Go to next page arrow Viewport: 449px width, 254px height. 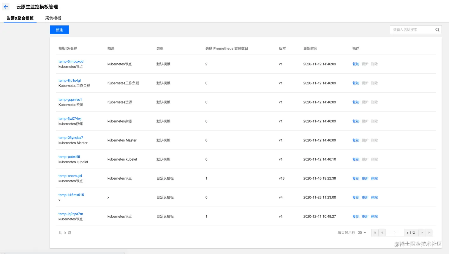tap(422, 233)
